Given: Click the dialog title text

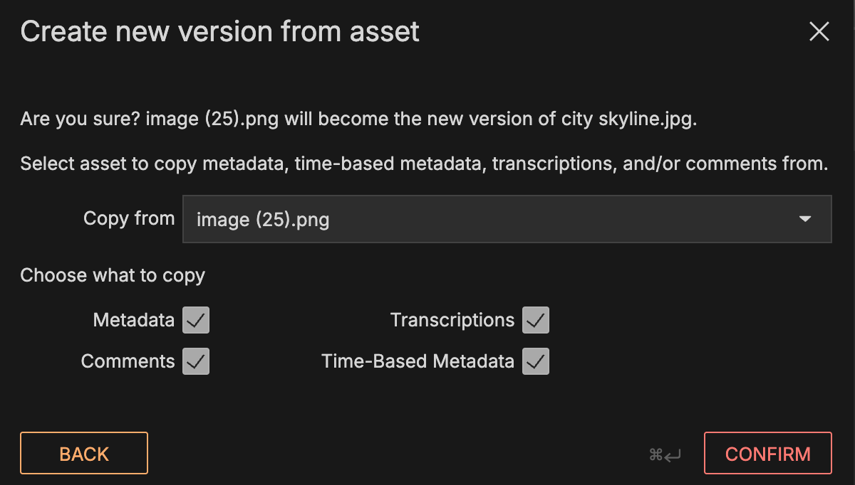Looking at the screenshot, I should [219, 32].
